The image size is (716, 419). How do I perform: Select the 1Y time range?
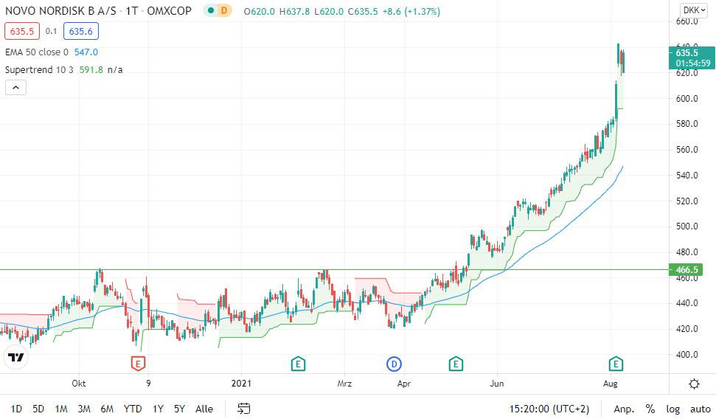tap(158, 409)
